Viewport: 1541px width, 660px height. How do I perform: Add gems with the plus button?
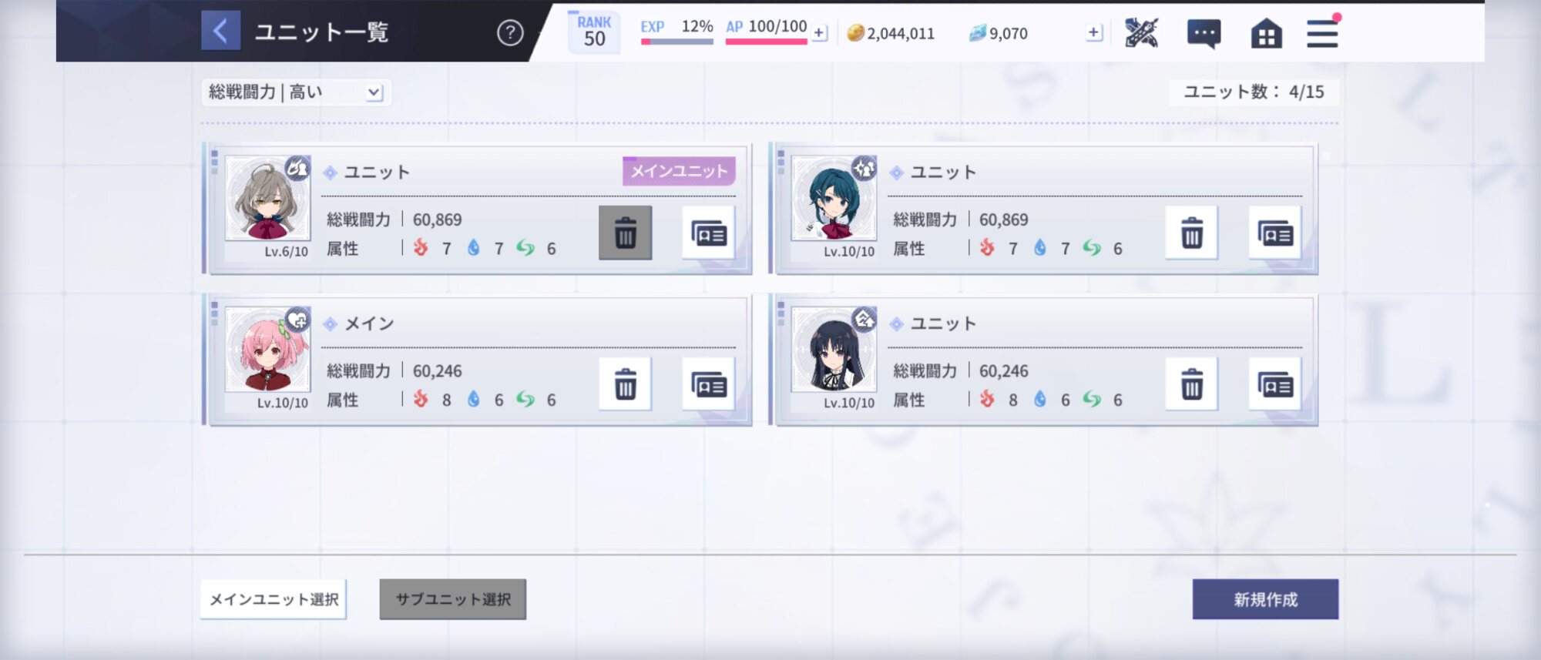coord(1093,32)
